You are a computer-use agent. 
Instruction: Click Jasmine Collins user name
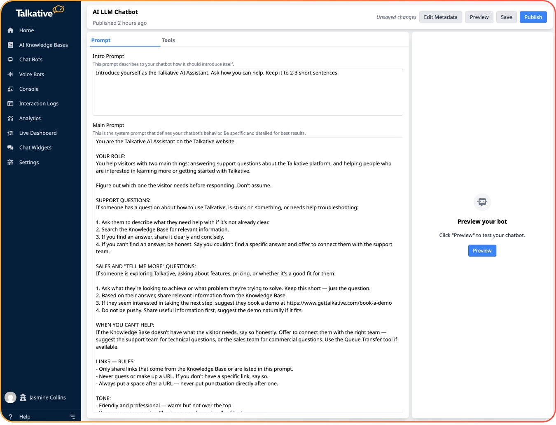47,397
